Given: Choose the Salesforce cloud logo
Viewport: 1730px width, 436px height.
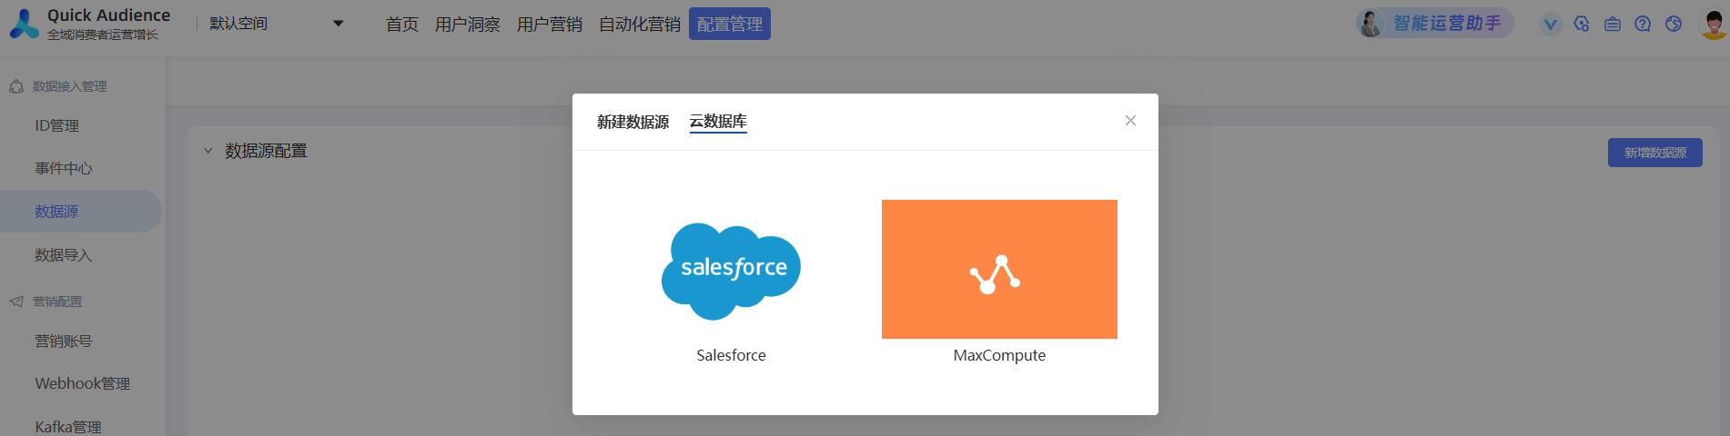Looking at the screenshot, I should pyautogui.click(x=731, y=271).
